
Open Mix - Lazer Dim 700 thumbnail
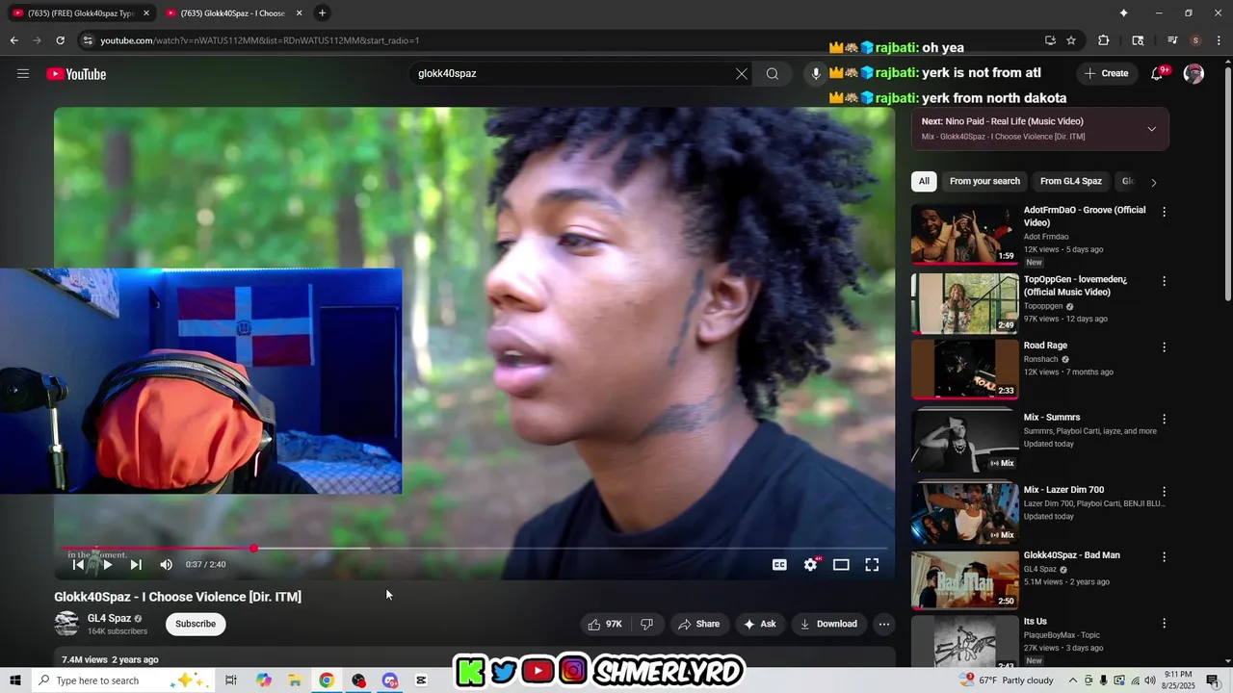coord(964,512)
